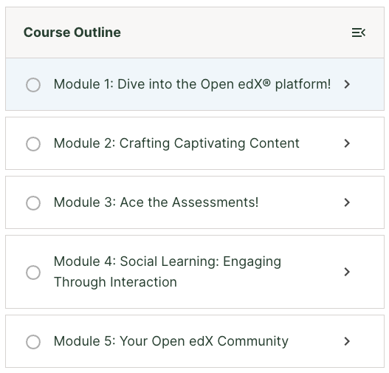Click the Course Outline heading text

[72, 32]
